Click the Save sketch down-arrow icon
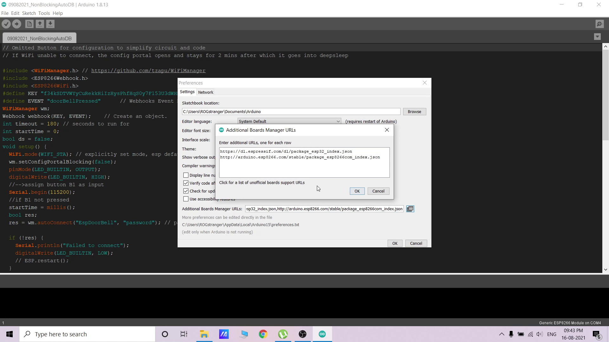Viewport: 609px width, 342px height. 50,24
